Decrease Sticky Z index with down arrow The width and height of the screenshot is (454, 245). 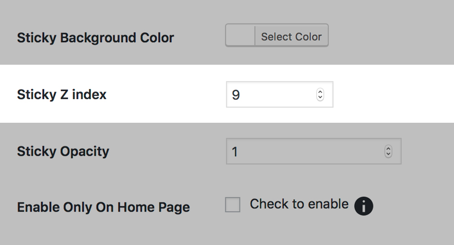[x=320, y=98]
